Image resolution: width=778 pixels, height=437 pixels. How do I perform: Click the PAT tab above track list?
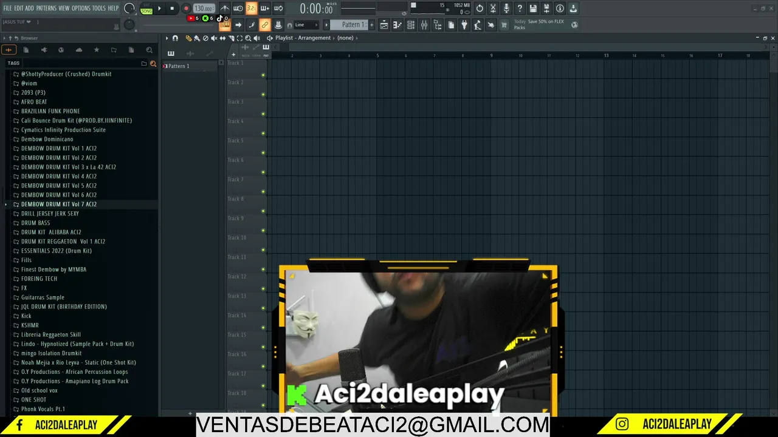click(x=266, y=55)
